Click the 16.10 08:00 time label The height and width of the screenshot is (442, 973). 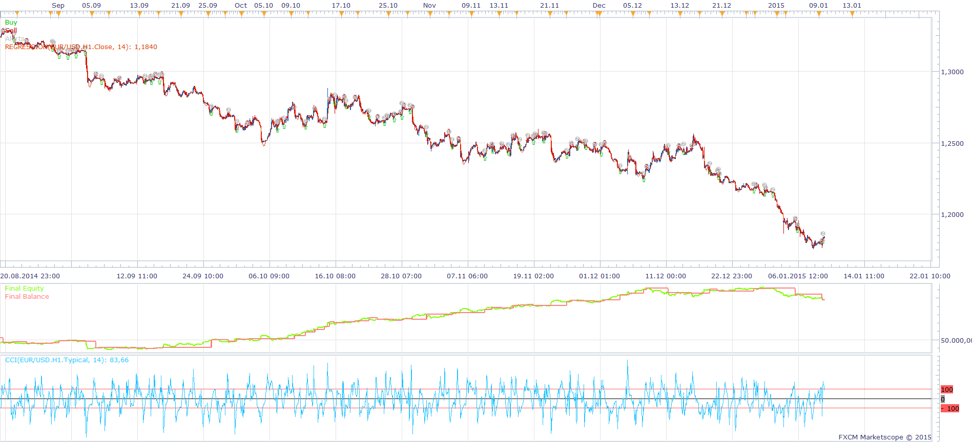[335, 276]
